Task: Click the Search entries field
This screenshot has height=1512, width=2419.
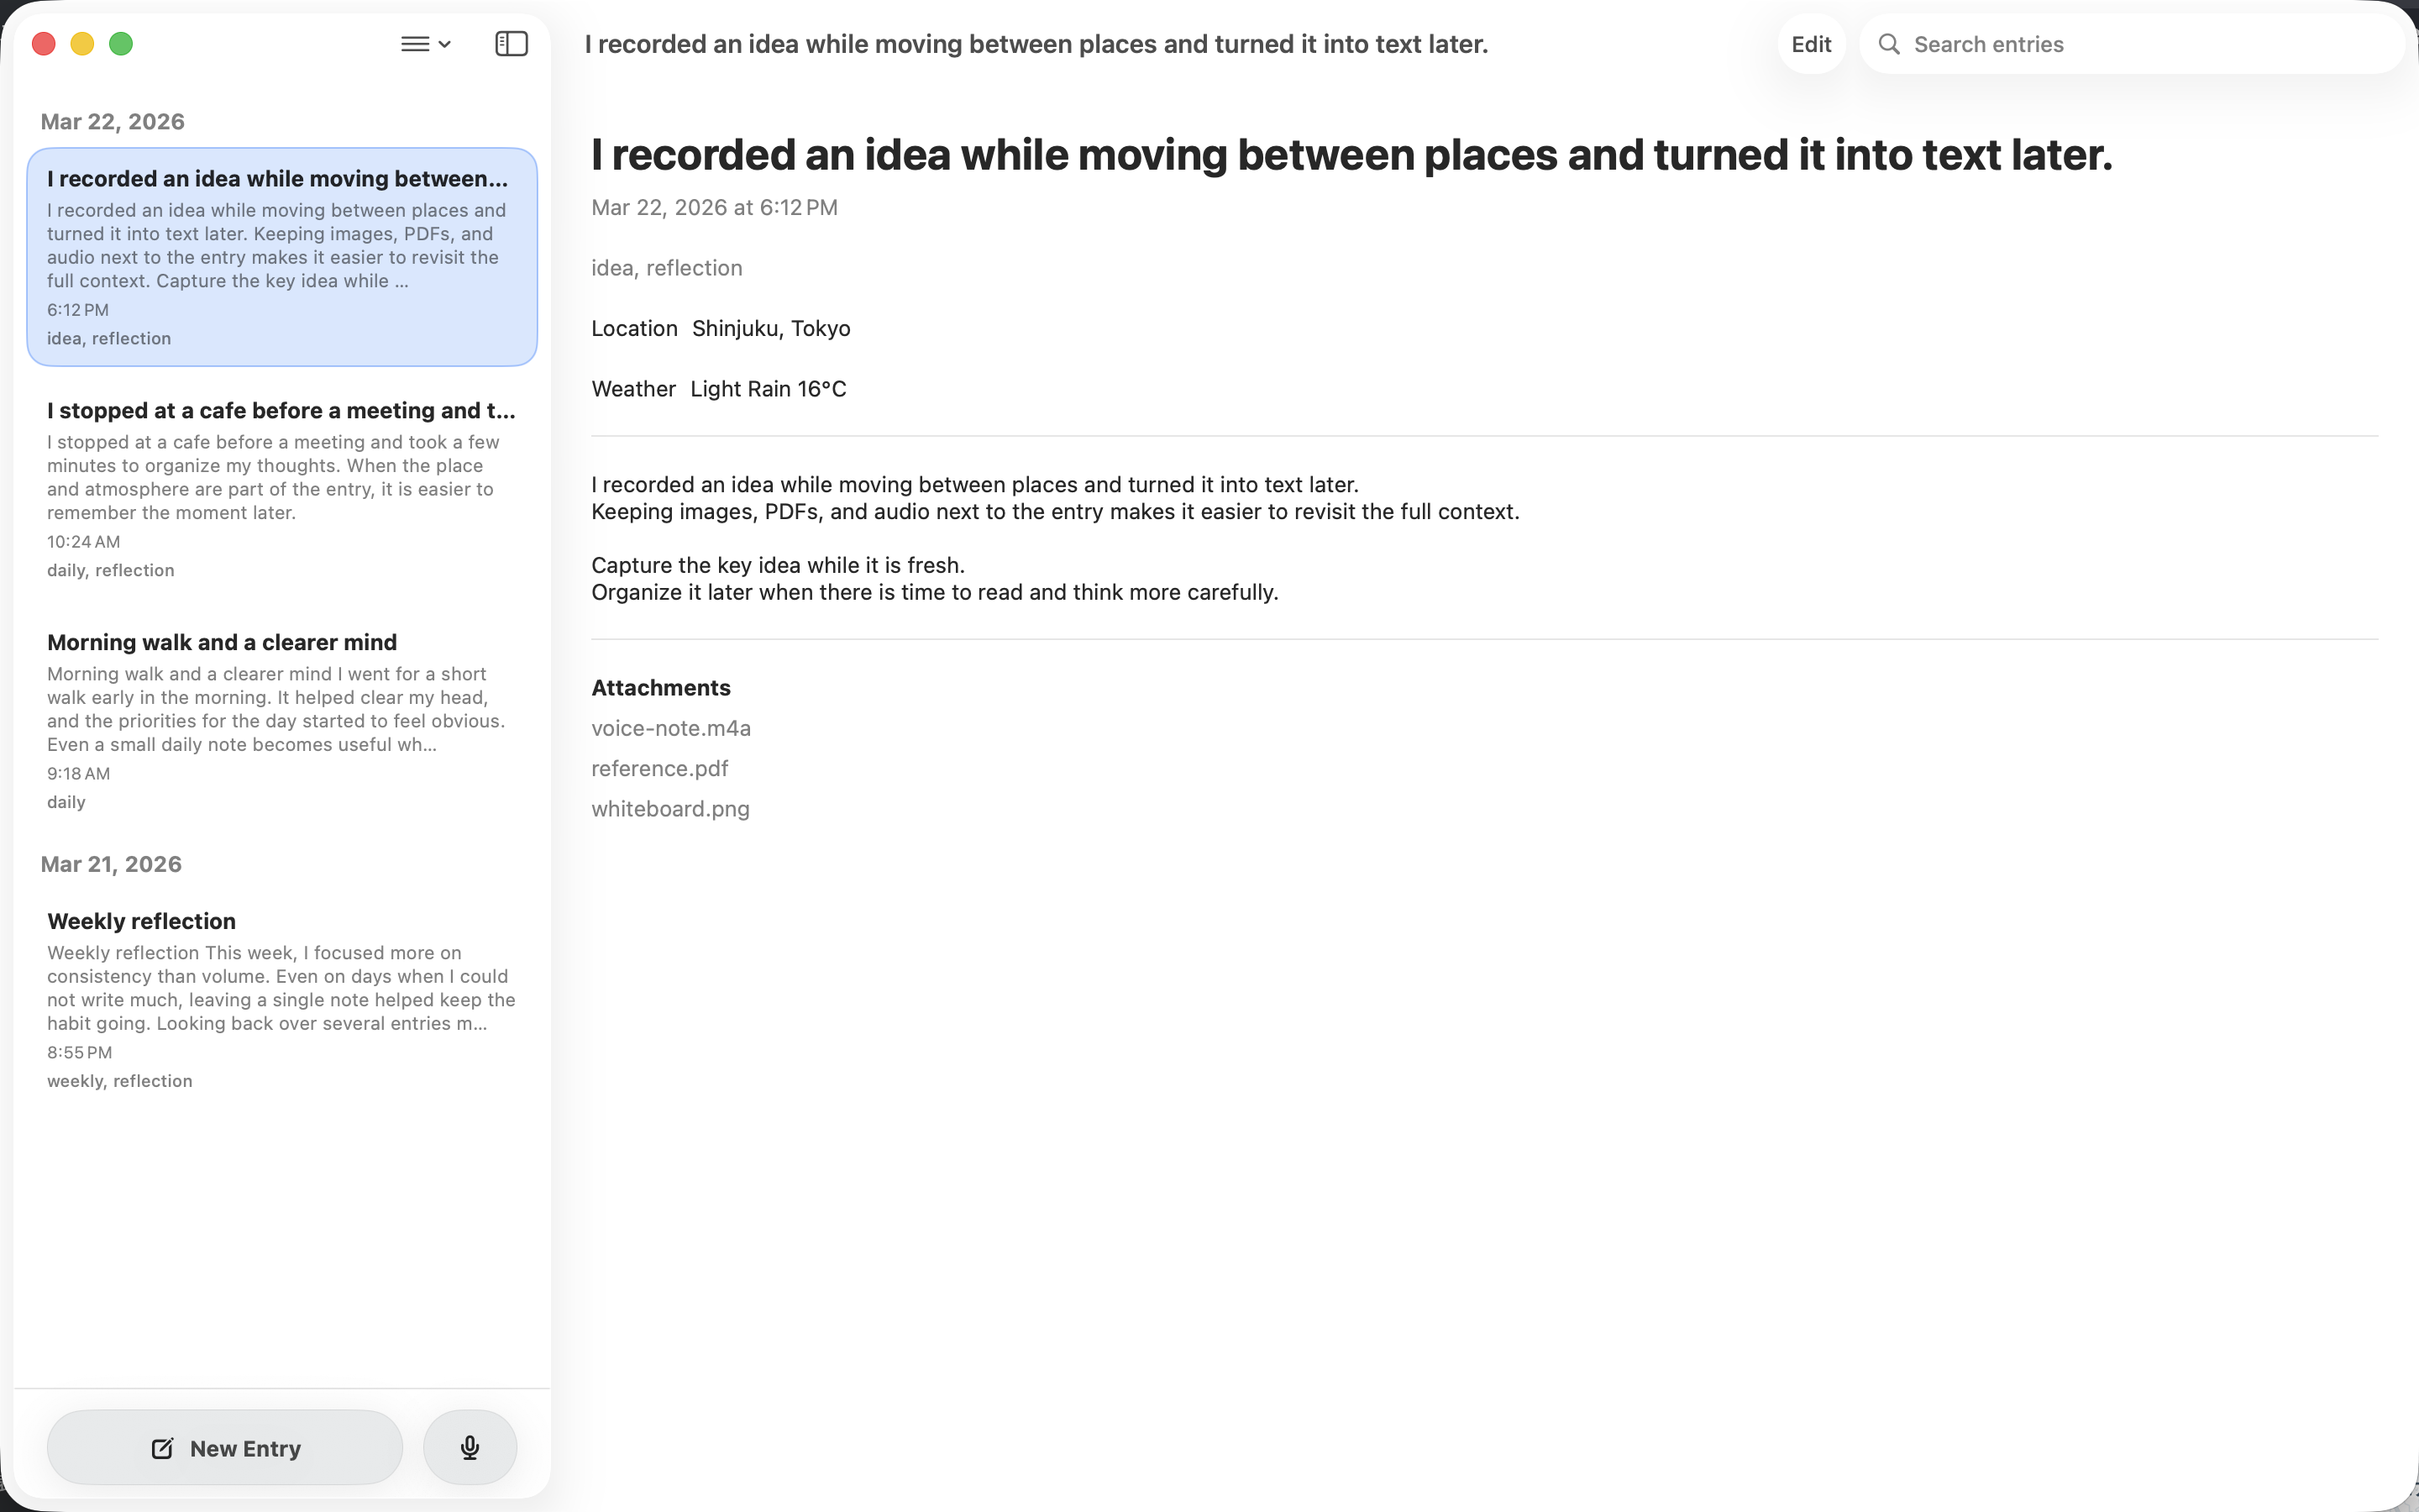Action: (2139, 44)
